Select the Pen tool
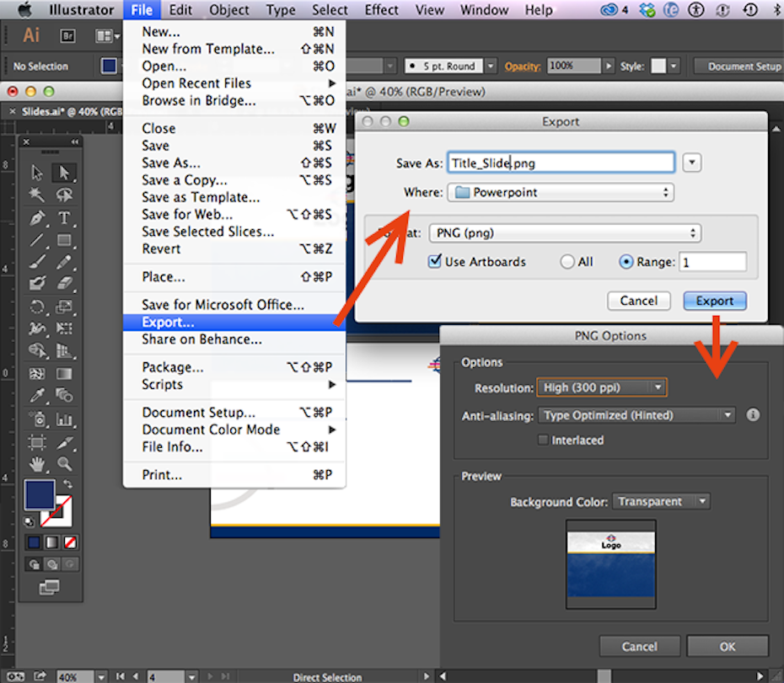Image resolution: width=784 pixels, height=683 pixels. coord(37,218)
